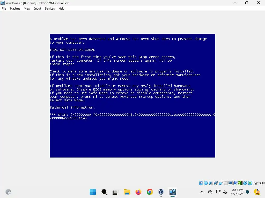265x198 pixels.
Task: Open the clock showing 2:54 PM
Action: pos(238,192)
